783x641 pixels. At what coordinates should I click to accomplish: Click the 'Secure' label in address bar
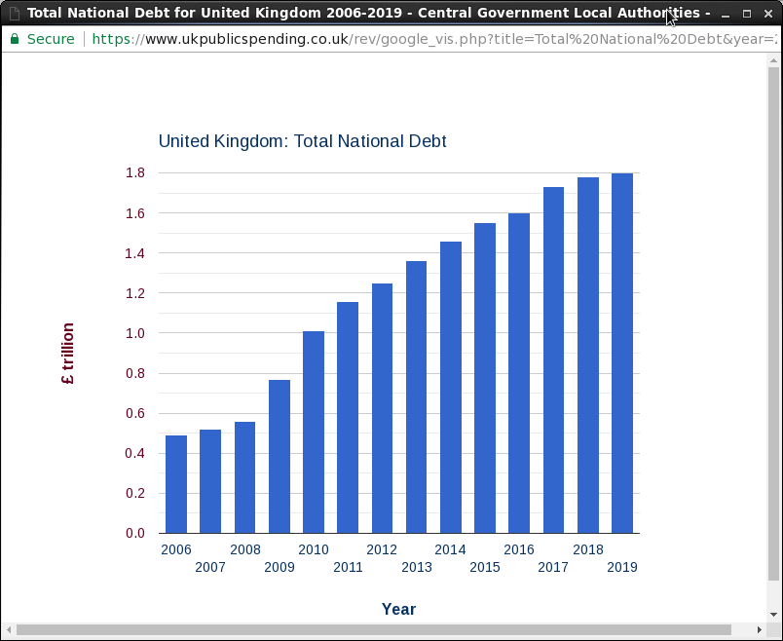pos(51,39)
